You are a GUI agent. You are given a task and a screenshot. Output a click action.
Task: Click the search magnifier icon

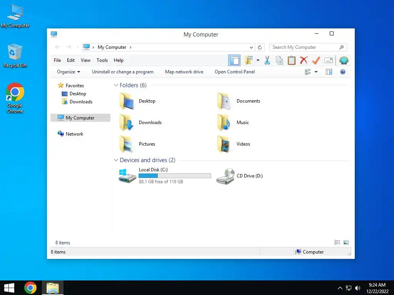(342, 47)
